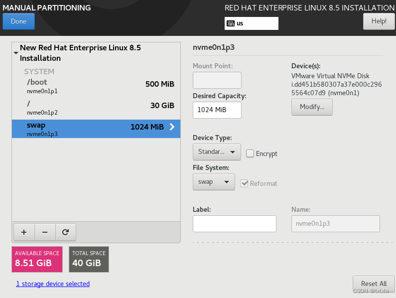
Task: Click the Label input field
Action: (x=235, y=224)
